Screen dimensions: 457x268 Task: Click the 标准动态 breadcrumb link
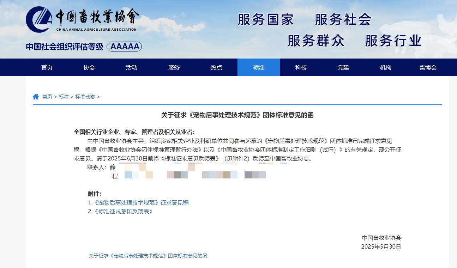pyautogui.click(x=85, y=97)
